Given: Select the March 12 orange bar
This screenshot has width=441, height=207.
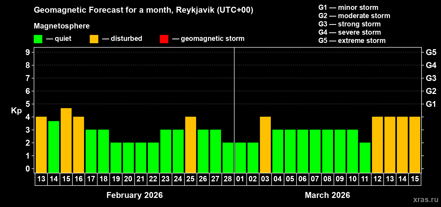Looking at the screenshot, I should click(377, 145).
